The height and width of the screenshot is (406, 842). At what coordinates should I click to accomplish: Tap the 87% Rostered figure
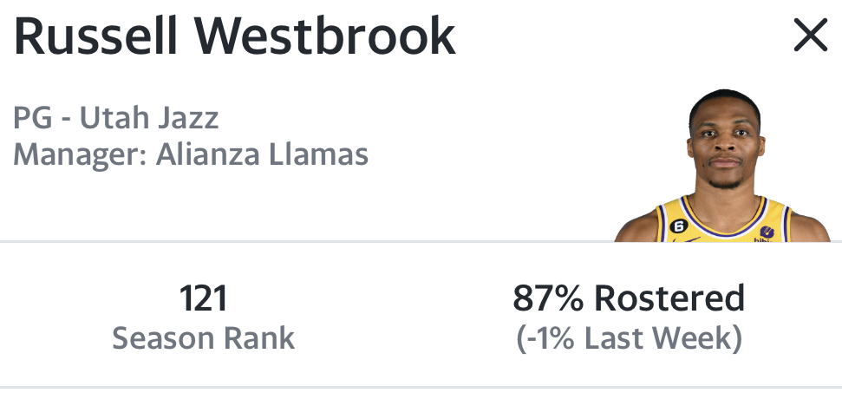(629, 298)
